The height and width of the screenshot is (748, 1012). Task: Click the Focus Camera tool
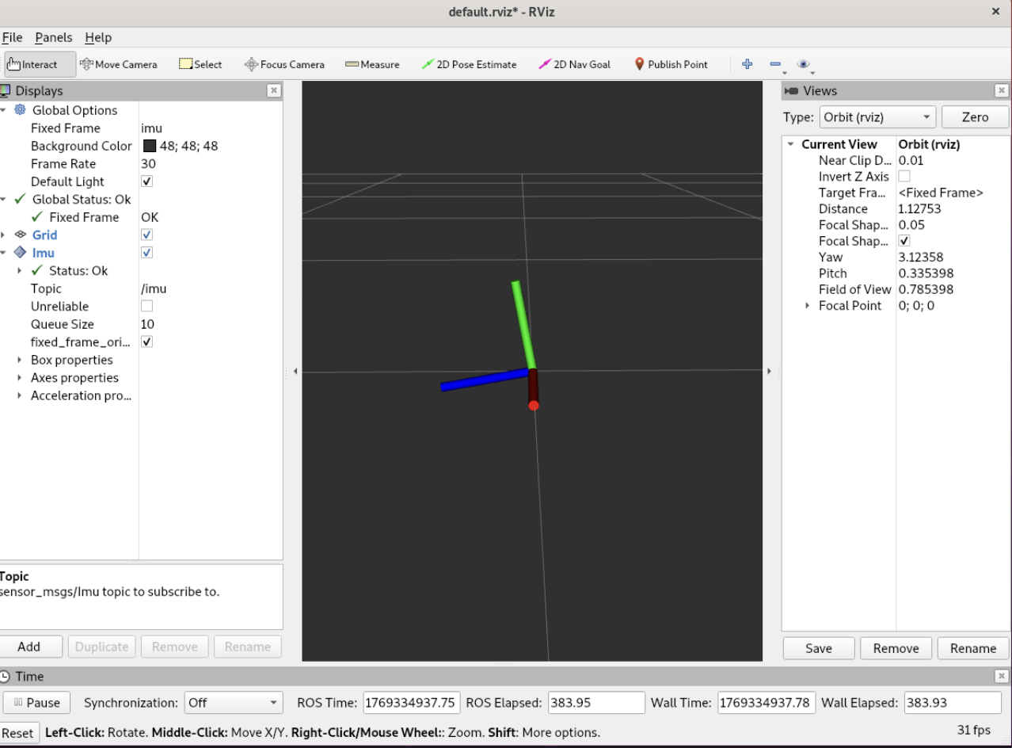click(x=284, y=64)
